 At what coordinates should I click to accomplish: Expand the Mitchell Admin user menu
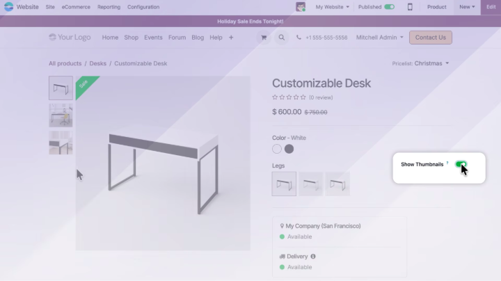380,38
